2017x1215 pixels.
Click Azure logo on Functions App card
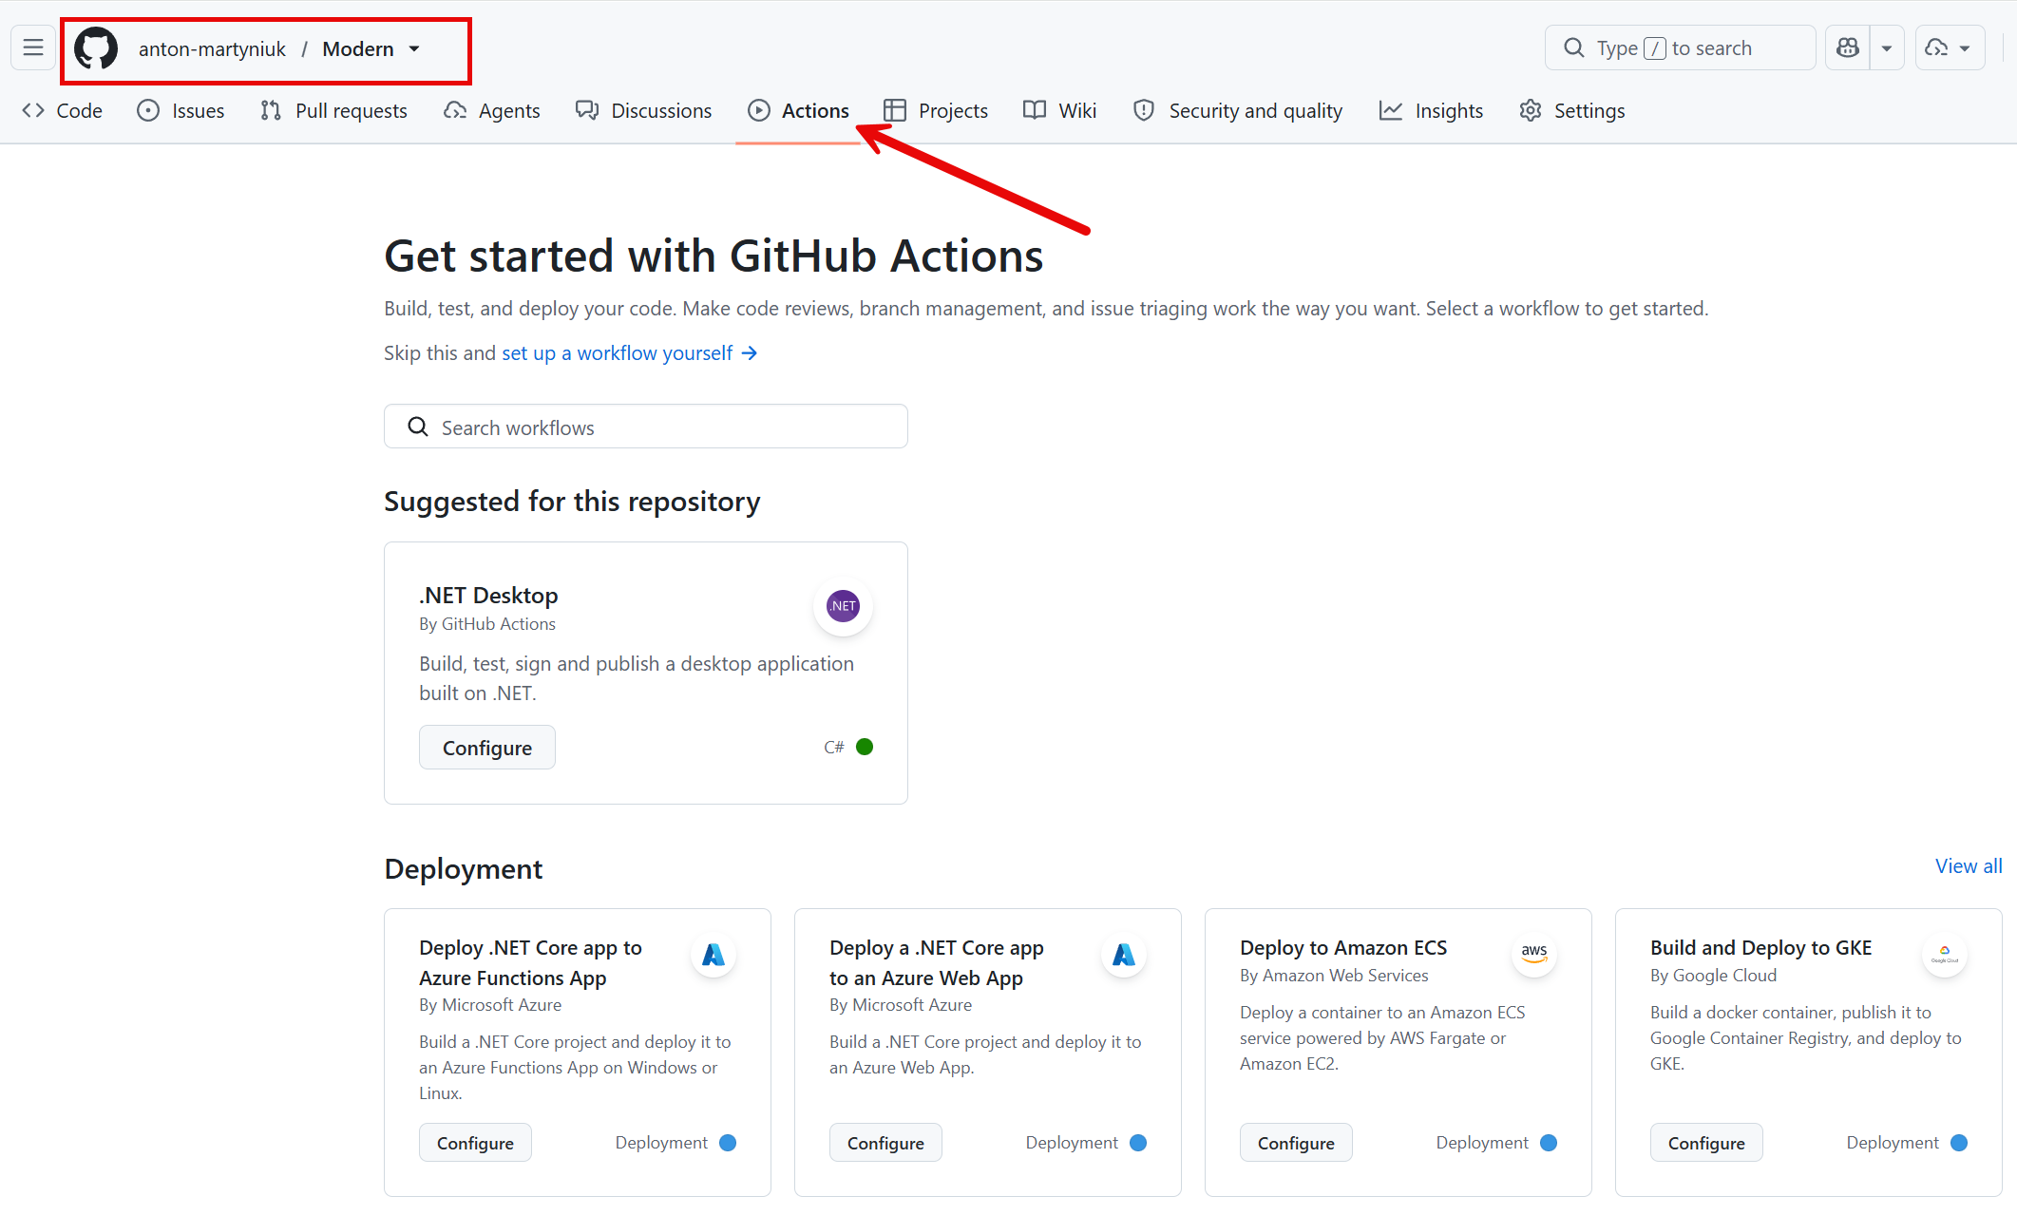click(714, 954)
